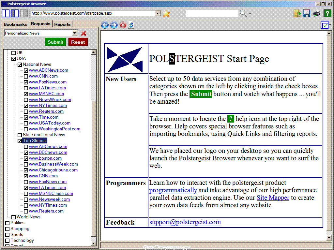Check the State and Local News checkbox
Viewport: 334px width, 250px height.
(x=20, y=135)
